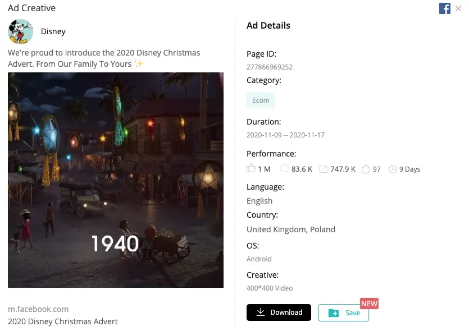
Task: Click the United Kingdom, Poland country value
Action: pyautogui.click(x=291, y=229)
